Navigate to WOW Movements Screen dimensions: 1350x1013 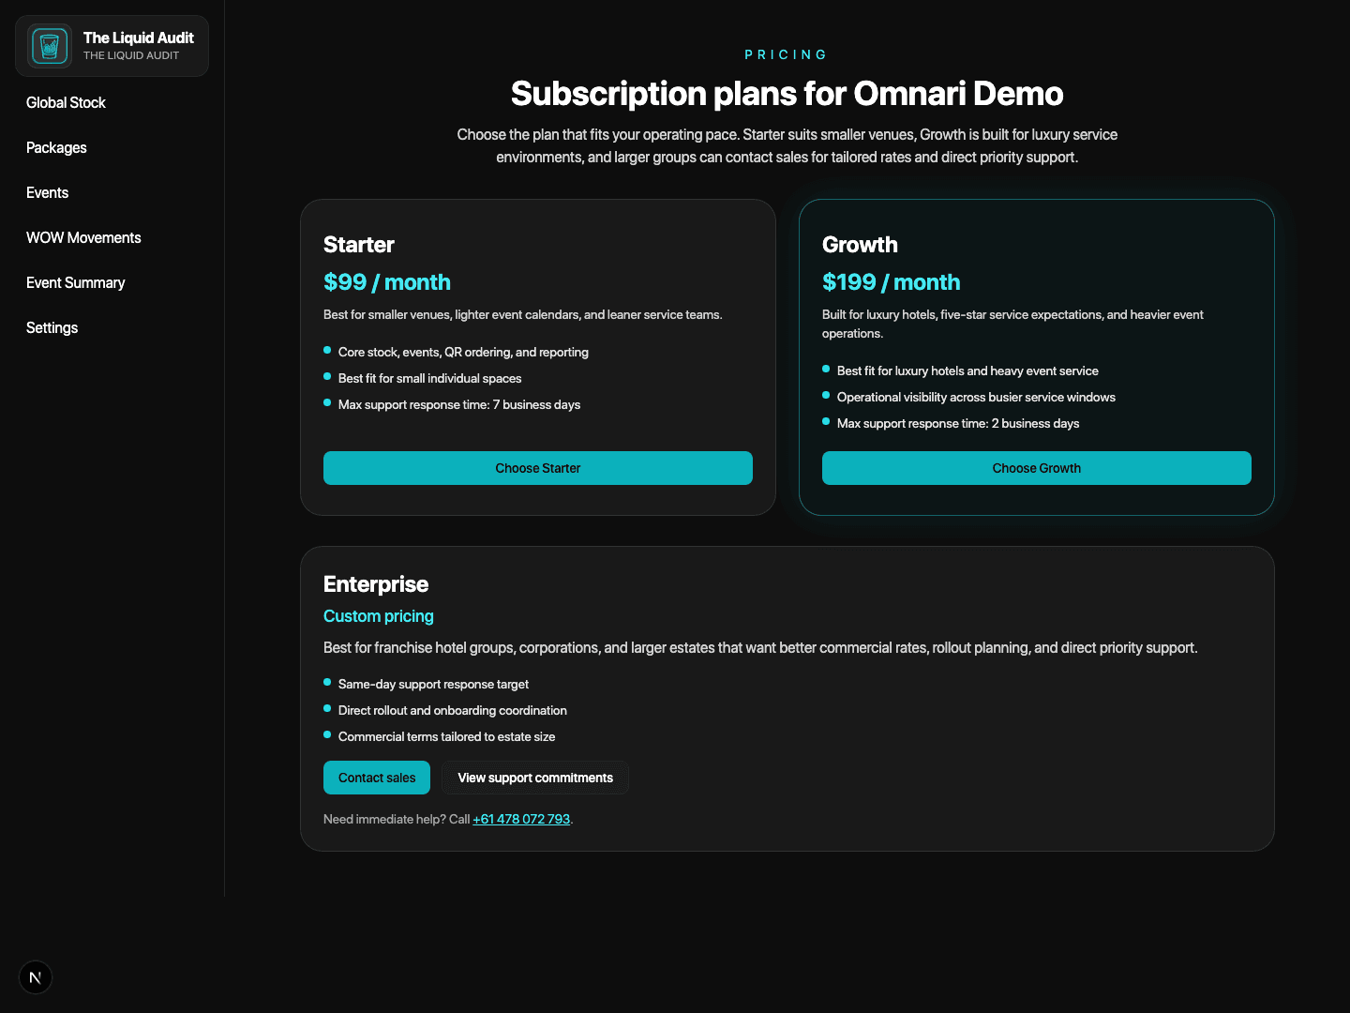(x=83, y=238)
